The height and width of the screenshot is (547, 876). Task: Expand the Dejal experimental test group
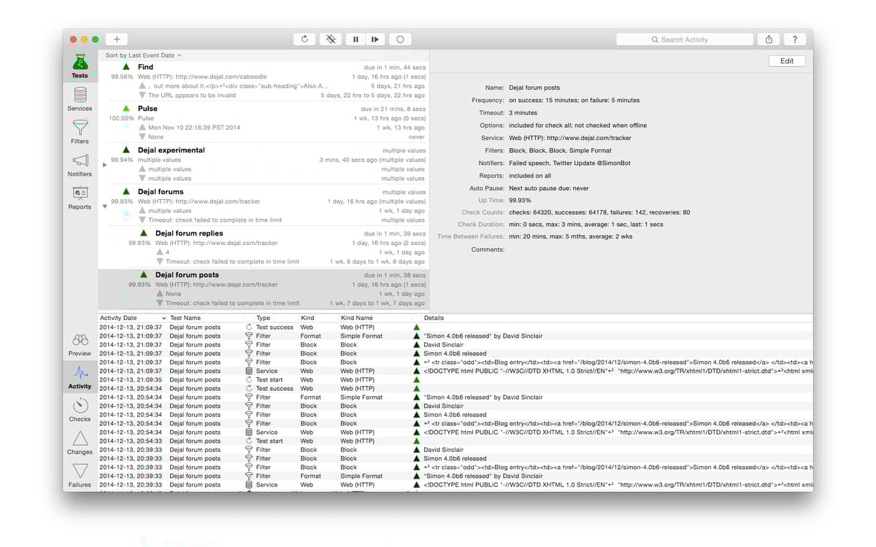pyautogui.click(x=104, y=165)
